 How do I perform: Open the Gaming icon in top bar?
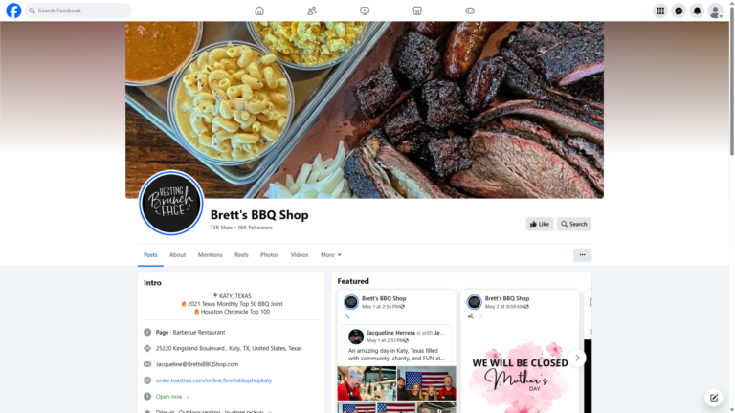(470, 11)
